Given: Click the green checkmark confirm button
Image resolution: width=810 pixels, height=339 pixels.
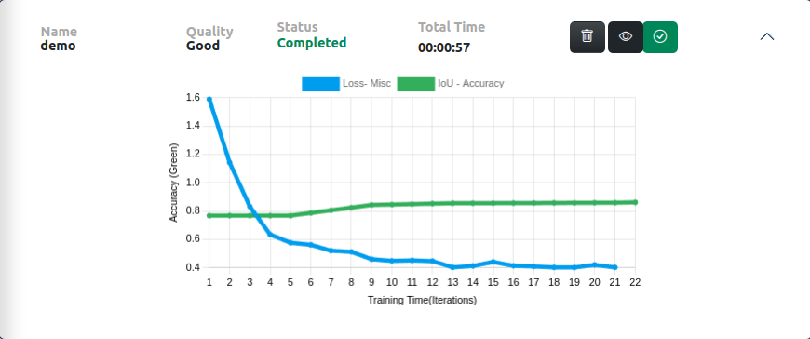Looking at the screenshot, I should (660, 37).
